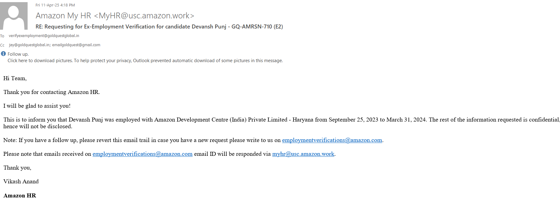The height and width of the screenshot is (206, 560).
Task: Click the Cc recipient jay@goldquestglobal.in
Action: [29, 45]
